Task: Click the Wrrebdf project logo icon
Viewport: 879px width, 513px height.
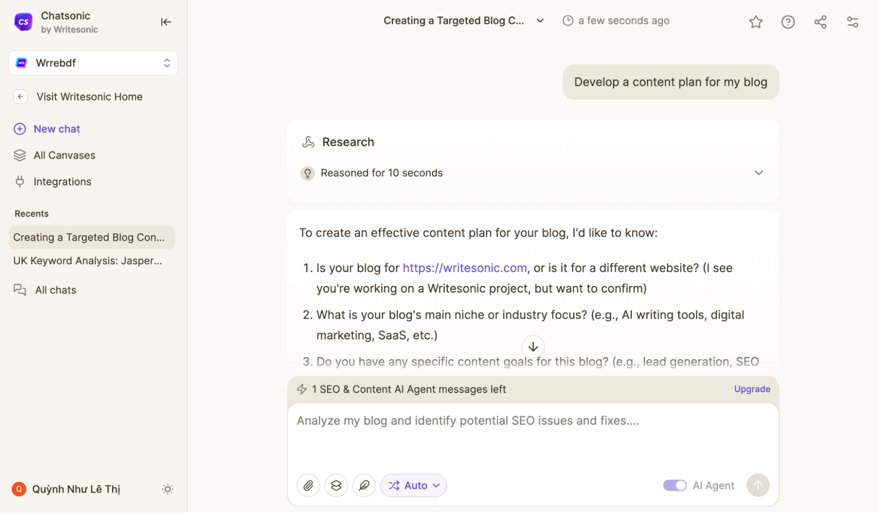Action: click(22, 63)
